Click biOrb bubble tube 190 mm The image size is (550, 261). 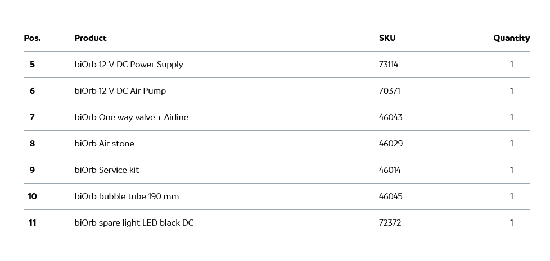click(127, 196)
